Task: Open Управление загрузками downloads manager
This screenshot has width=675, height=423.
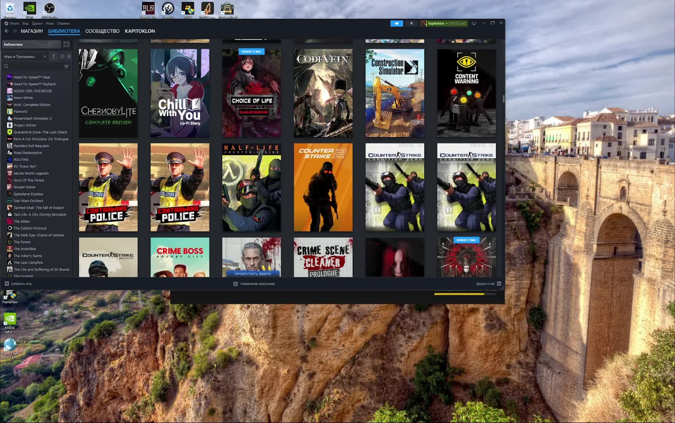Action: pyautogui.click(x=254, y=284)
